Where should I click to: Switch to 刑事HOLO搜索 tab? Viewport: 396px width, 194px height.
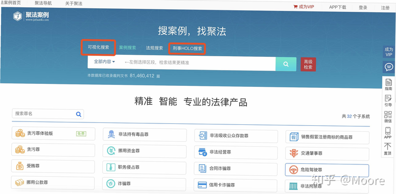[188, 48]
